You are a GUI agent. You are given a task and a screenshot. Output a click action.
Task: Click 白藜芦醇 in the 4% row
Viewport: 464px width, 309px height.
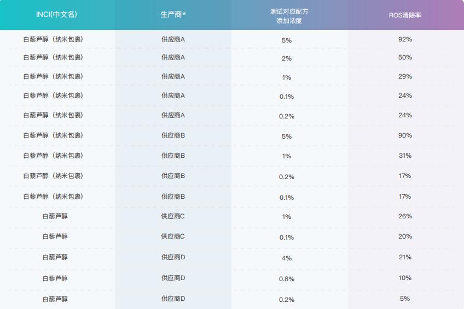(55, 257)
